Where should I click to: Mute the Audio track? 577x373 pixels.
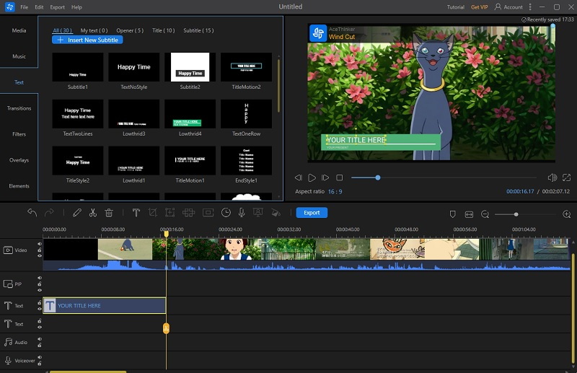40,339
